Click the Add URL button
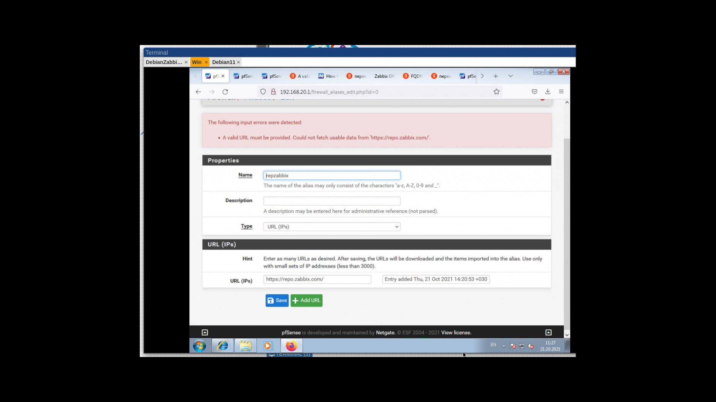 [x=306, y=300]
